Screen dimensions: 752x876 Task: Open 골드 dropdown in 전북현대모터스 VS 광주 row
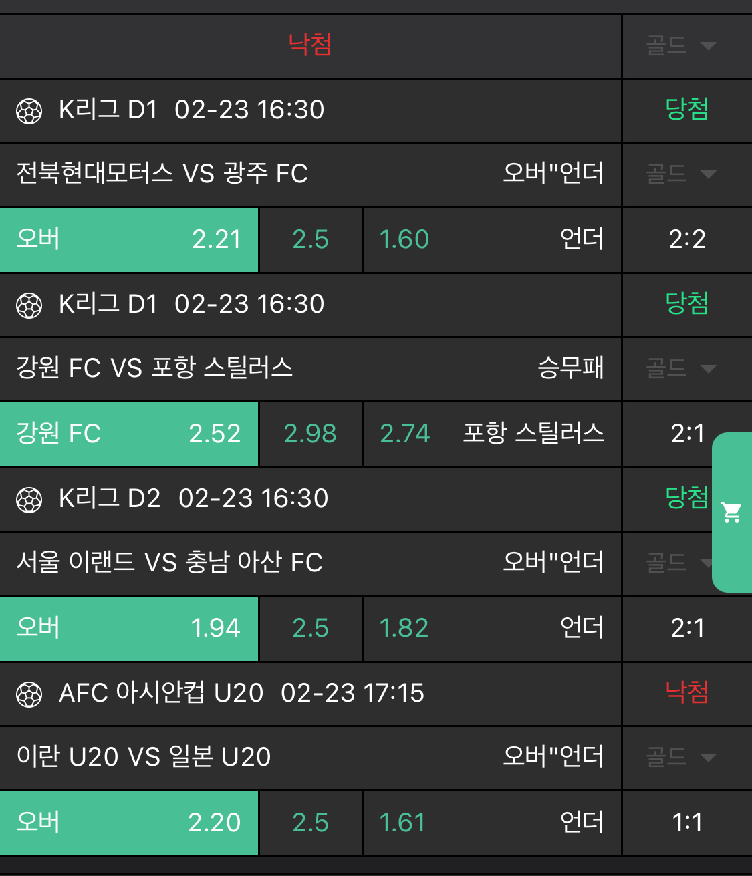680,174
